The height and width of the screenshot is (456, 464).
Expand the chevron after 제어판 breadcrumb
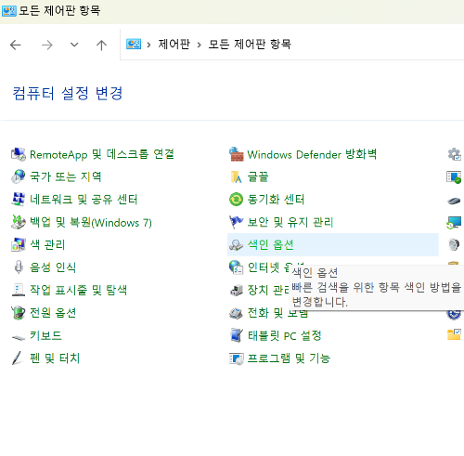[200, 45]
